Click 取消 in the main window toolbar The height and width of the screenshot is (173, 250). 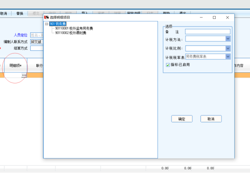click(4, 14)
